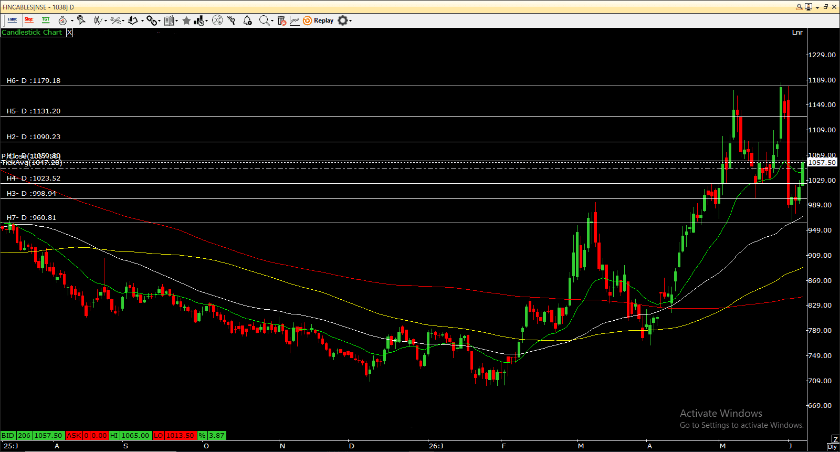
Task: Expand the chart style dropdown arrow
Action: click(106, 21)
